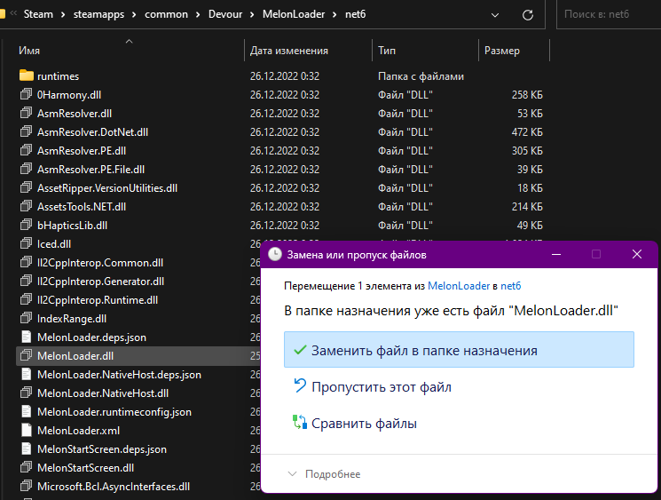
Task: Click the MelonLoader.NativeHost.deps.json file icon
Action: point(26,374)
